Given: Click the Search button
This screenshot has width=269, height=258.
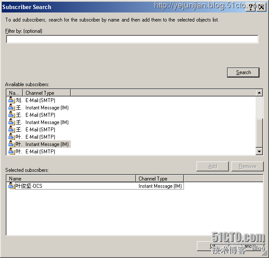Looking at the screenshot, I should click(243, 72).
